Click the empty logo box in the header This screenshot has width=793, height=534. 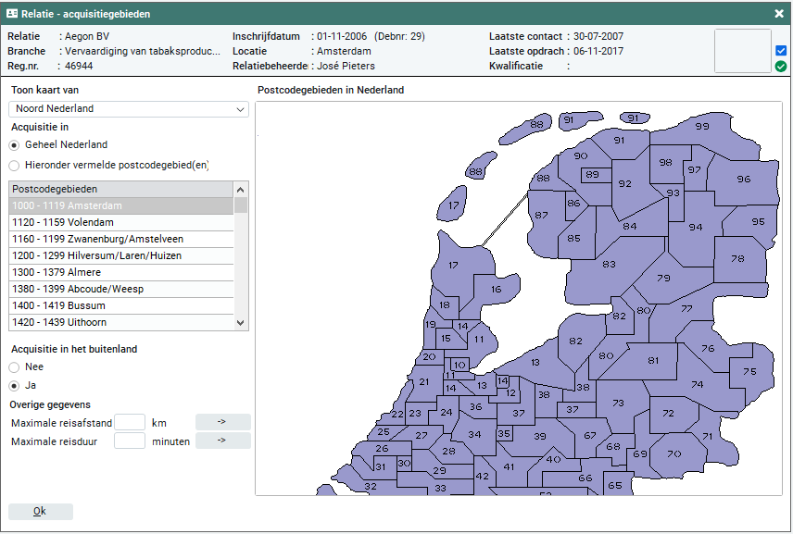(x=742, y=51)
